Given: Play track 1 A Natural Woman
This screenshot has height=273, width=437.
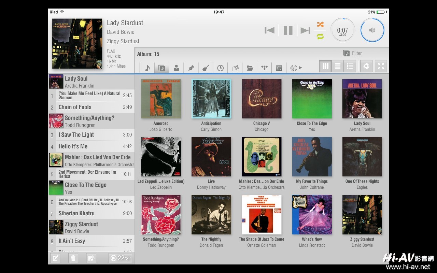Looking at the screenshot, I should [x=91, y=96].
